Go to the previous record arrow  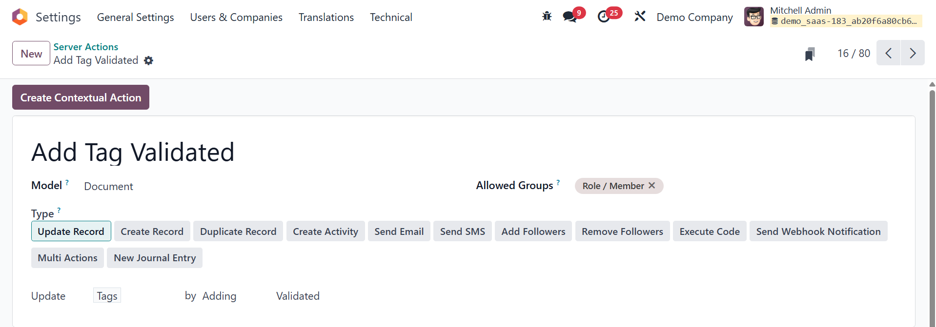(889, 53)
